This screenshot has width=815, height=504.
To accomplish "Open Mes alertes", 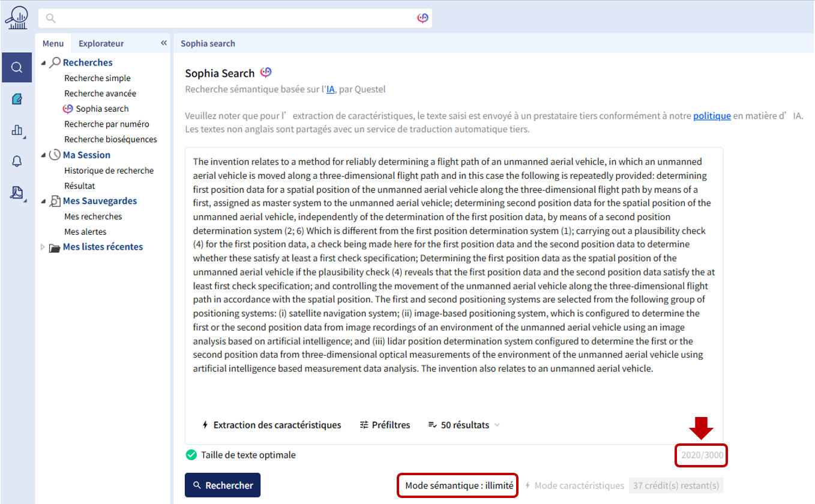I will point(85,232).
